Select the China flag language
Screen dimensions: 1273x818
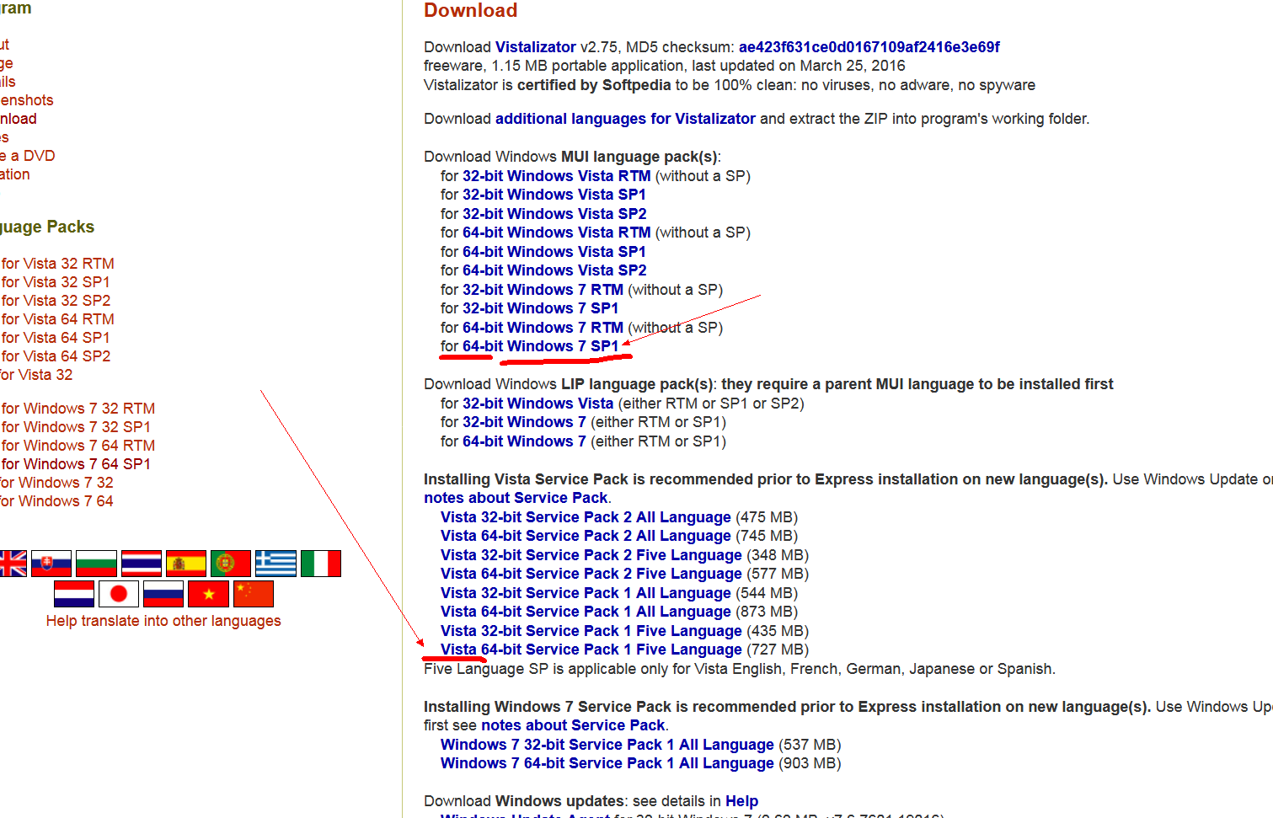point(254,594)
